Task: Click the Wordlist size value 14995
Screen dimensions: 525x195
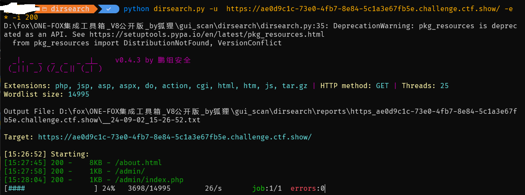Action: click(x=79, y=94)
